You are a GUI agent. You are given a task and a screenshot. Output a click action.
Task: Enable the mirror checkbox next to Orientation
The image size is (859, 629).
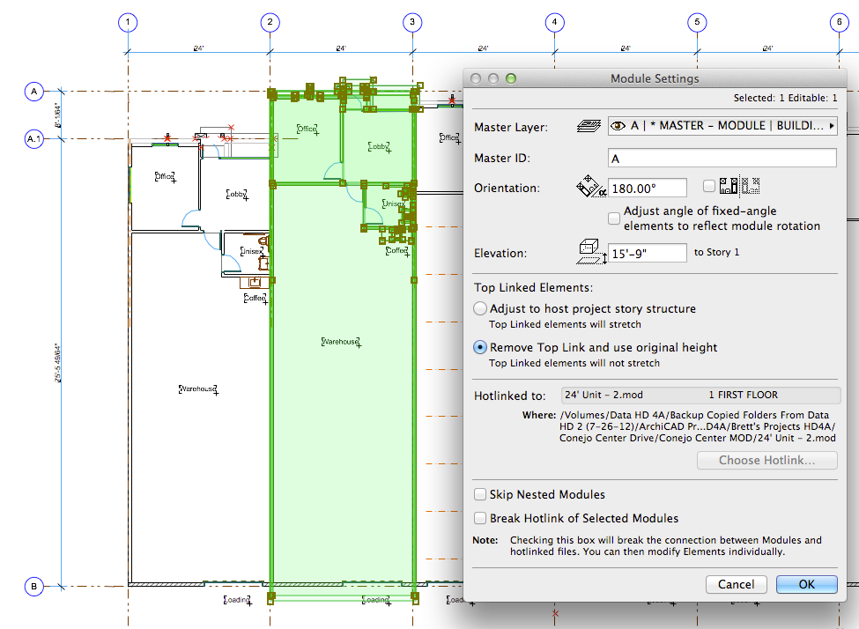point(708,185)
